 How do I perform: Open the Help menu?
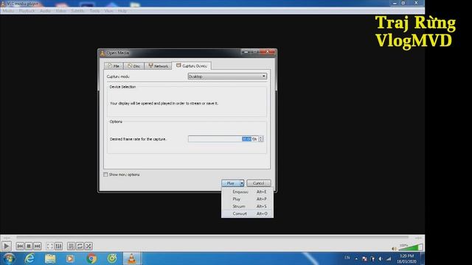click(x=122, y=11)
